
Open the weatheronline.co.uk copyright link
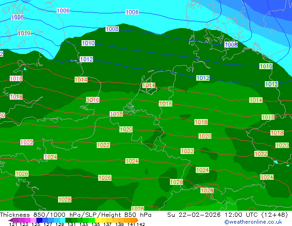pyautogui.click(x=253, y=222)
